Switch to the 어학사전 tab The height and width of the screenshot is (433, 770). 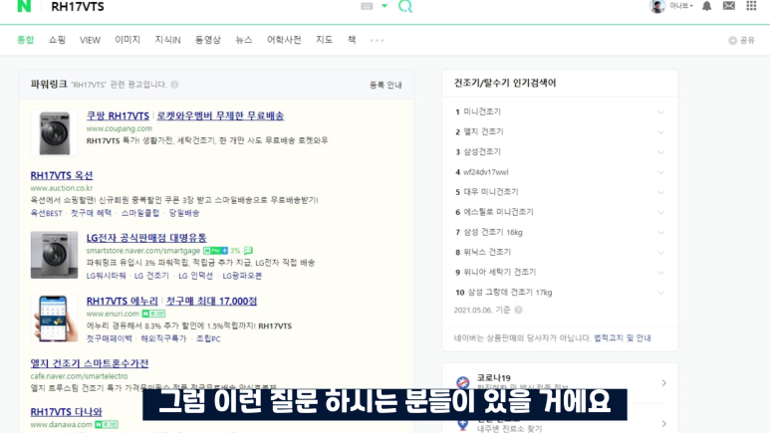click(x=284, y=40)
